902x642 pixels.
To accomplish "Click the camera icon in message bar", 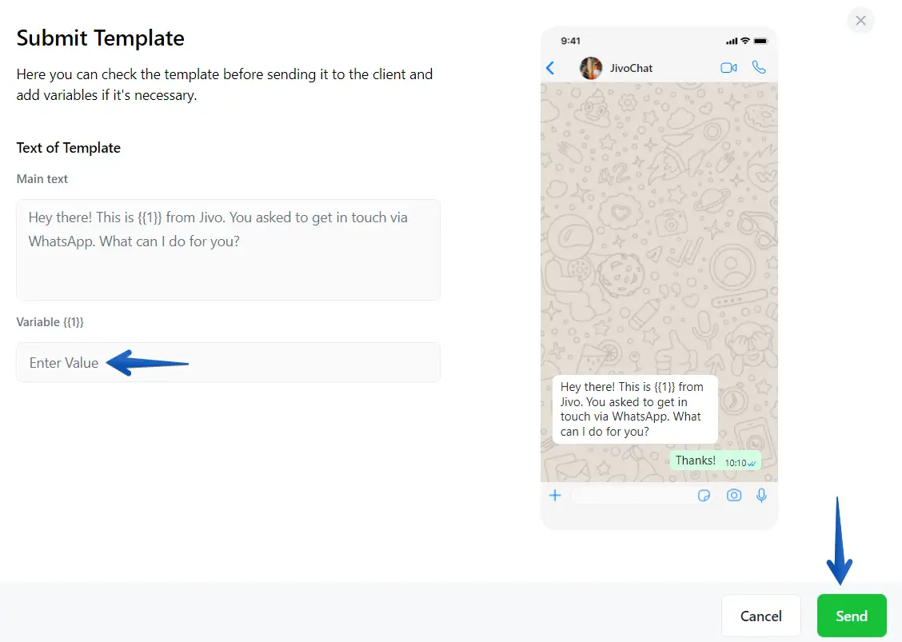I will point(734,496).
